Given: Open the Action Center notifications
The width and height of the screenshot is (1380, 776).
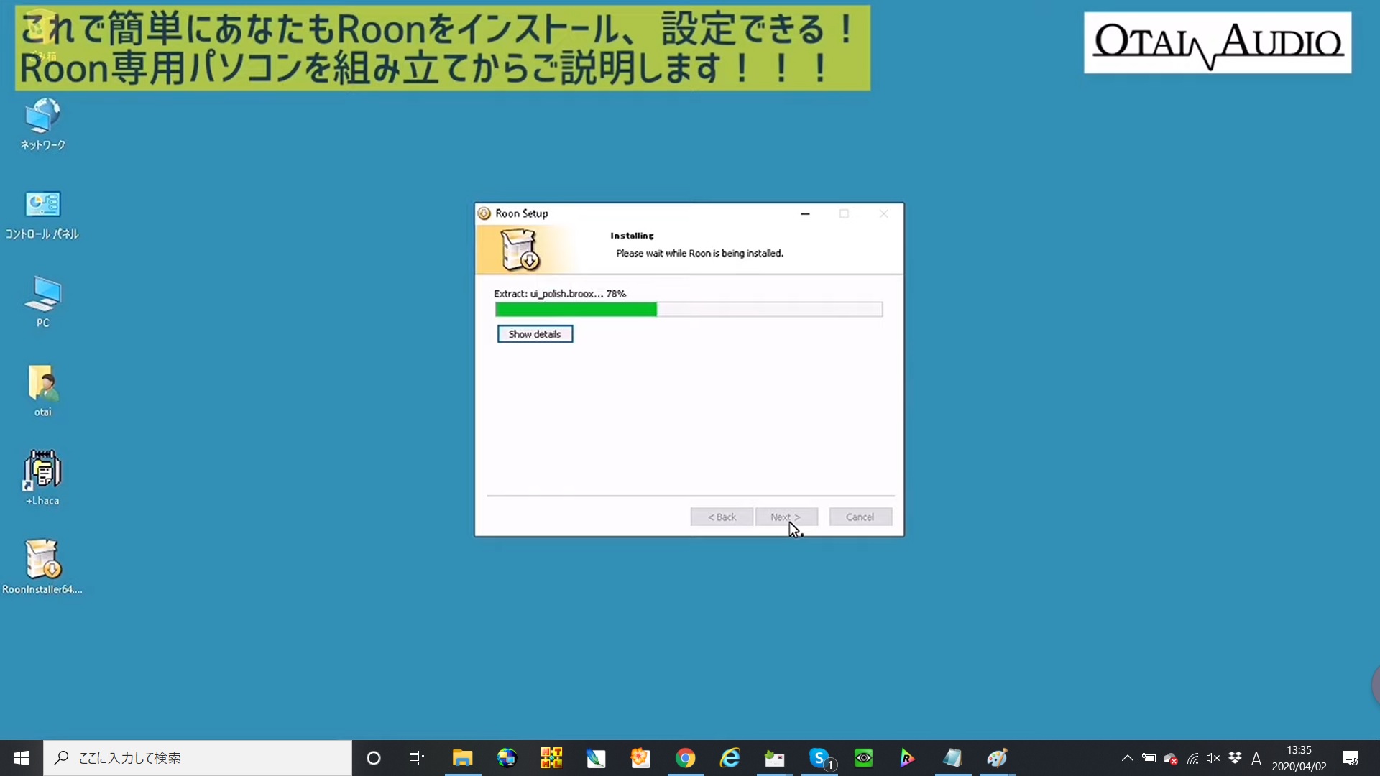Looking at the screenshot, I should [1351, 758].
